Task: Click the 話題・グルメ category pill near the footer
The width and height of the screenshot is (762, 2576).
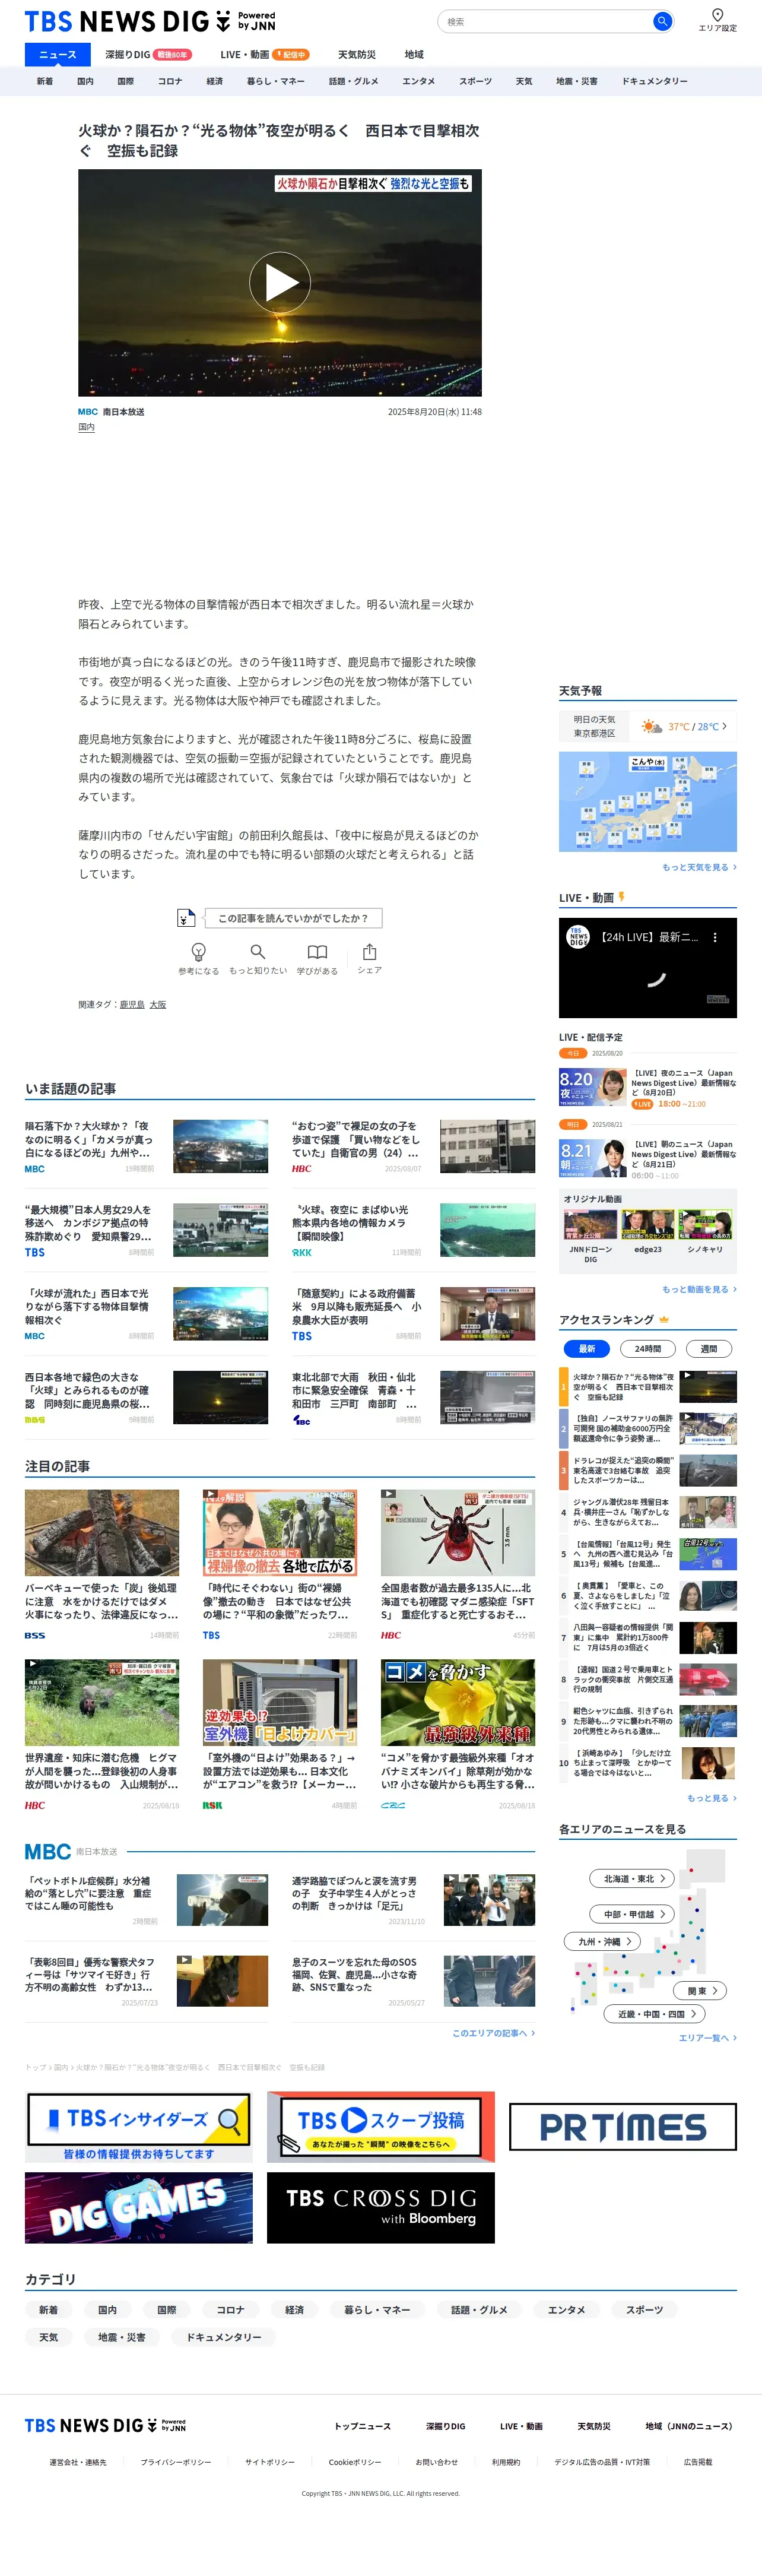Action: [x=479, y=2310]
